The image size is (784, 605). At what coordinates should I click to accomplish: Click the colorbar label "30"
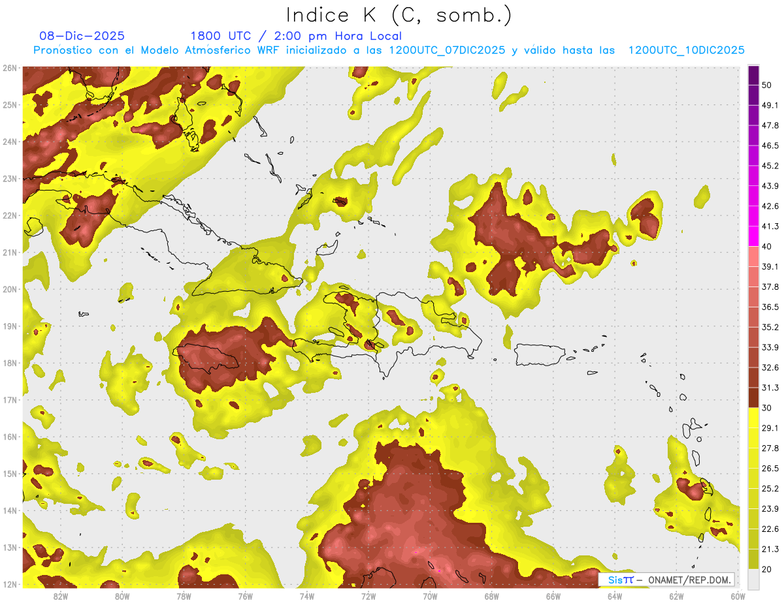pyautogui.click(x=767, y=408)
